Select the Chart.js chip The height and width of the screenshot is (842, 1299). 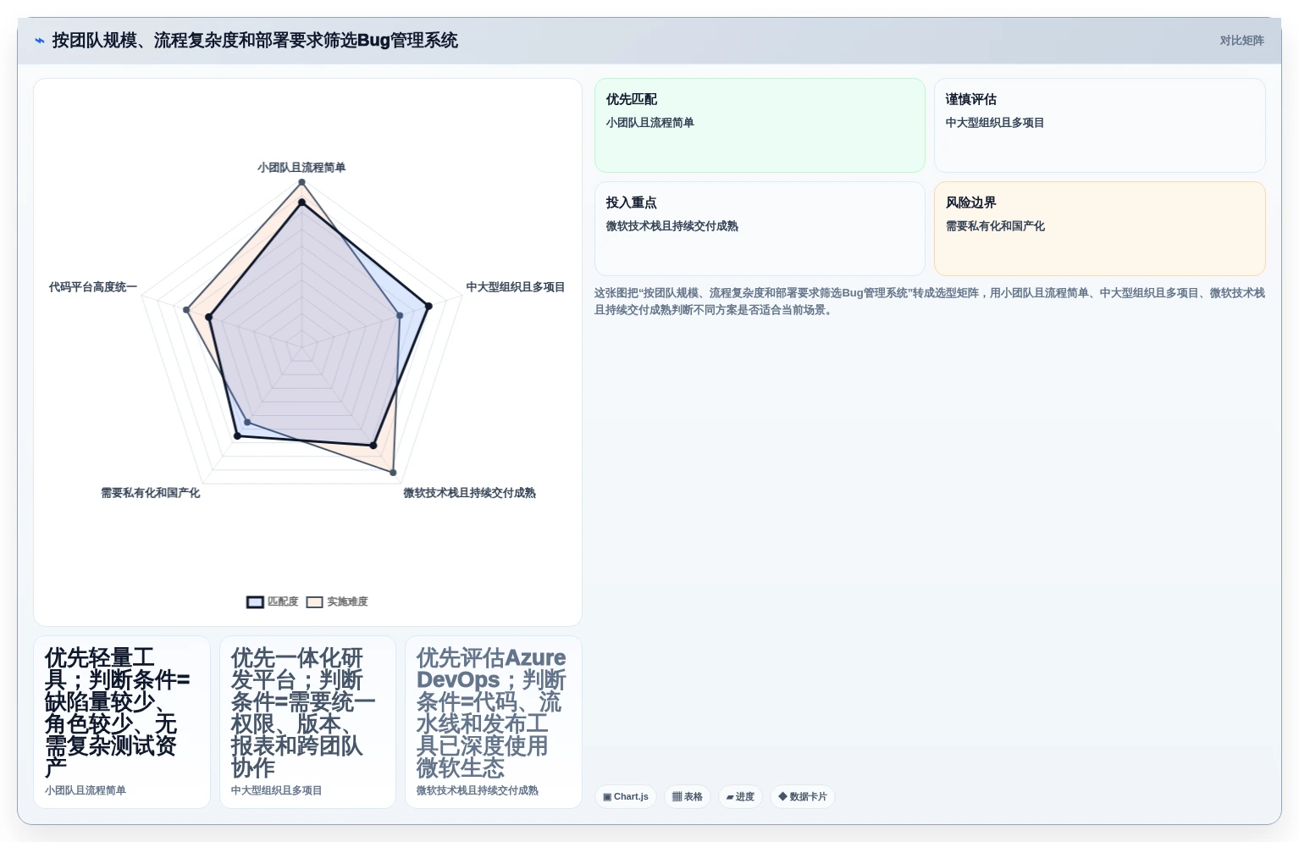[626, 797]
